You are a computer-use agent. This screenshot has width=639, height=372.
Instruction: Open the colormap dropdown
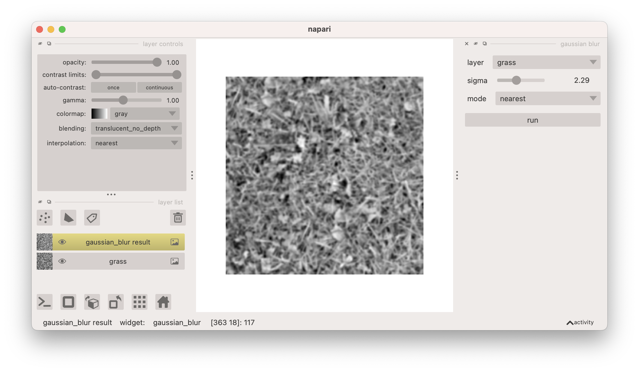pyautogui.click(x=144, y=114)
